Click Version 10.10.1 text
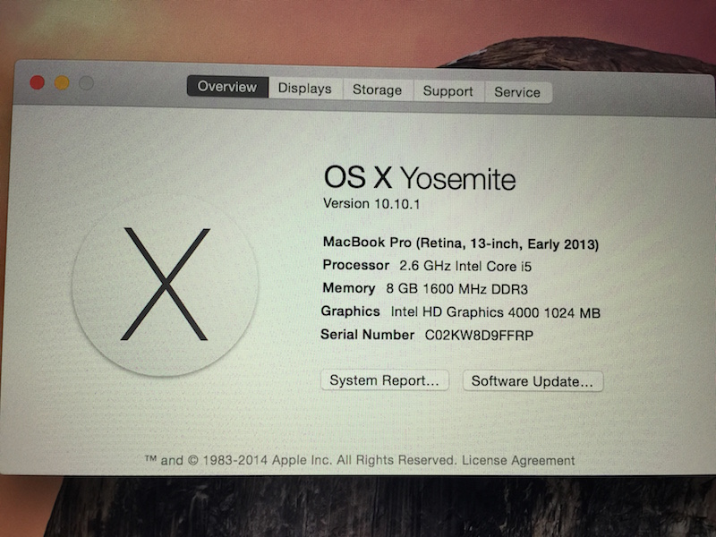 (x=371, y=203)
